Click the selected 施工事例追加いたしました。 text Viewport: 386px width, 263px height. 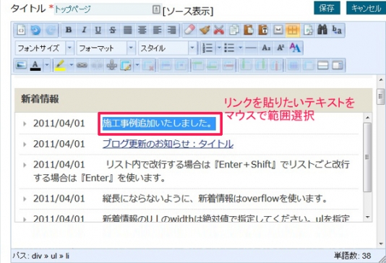(x=159, y=124)
